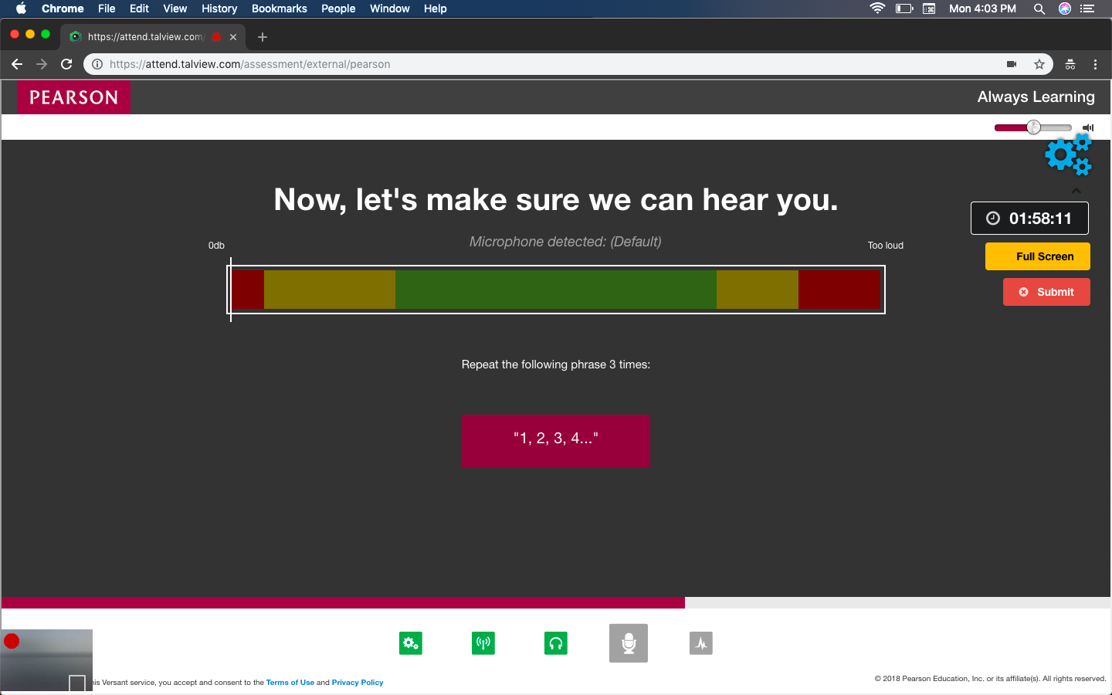The height and width of the screenshot is (695, 1112).
Task: Click the maroon progress bar
Action: point(343,602)
